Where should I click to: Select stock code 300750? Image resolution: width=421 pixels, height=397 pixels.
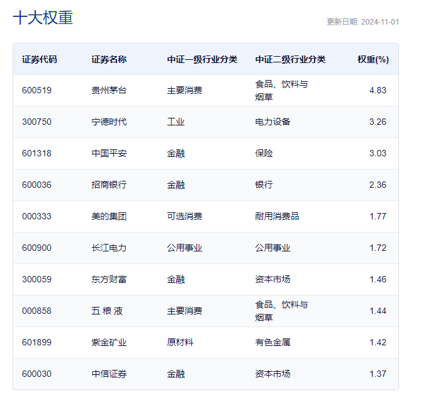36,122
